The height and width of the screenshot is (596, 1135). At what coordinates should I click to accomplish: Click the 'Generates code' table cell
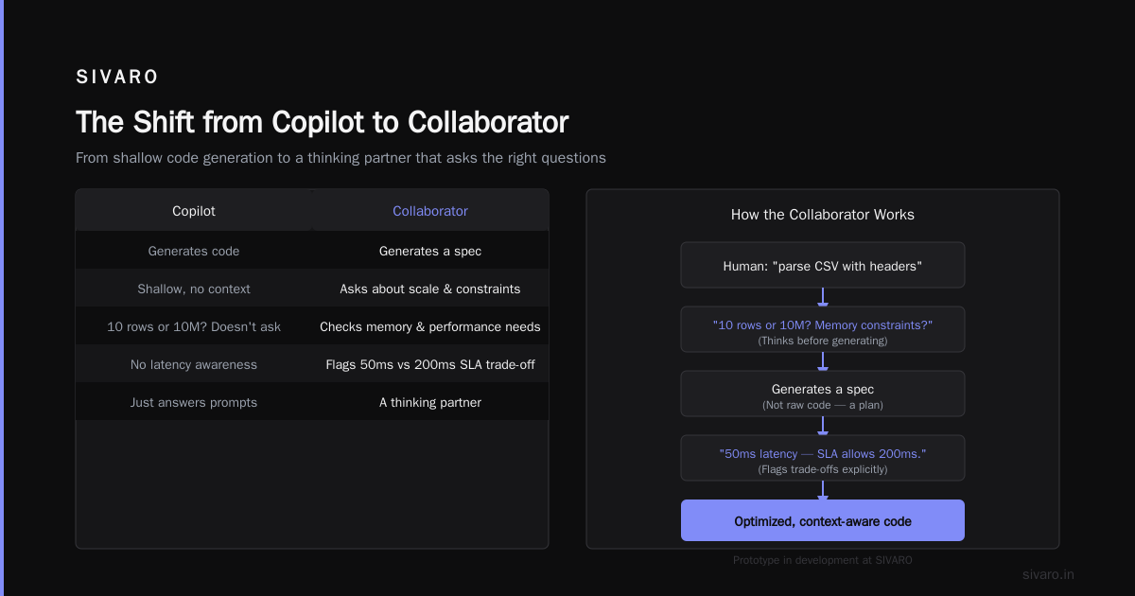pyautogui.click(x=194, y=251)
